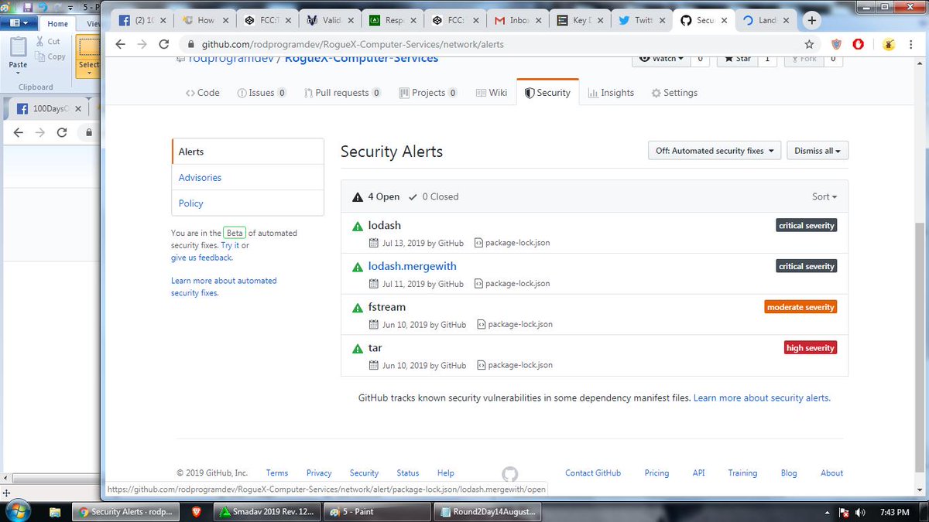Open the repository Settings tab
Image resolution: width=929 pixels, height=522 pixels.
(674, 93)
